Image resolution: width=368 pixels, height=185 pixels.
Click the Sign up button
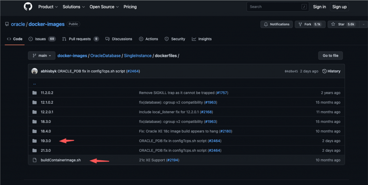pyautogui.click(x=339, y=7)
